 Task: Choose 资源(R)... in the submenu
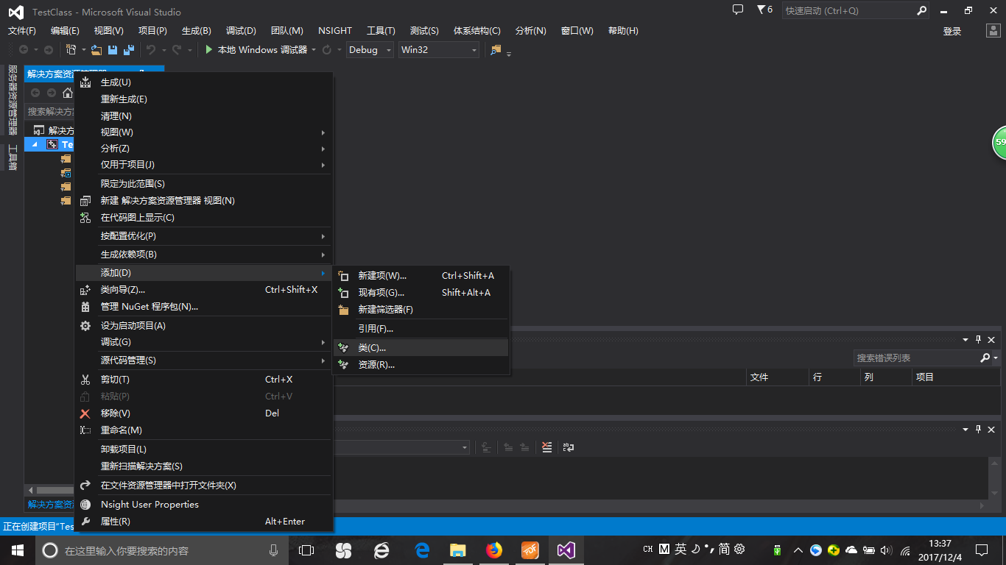click(421, 364)
